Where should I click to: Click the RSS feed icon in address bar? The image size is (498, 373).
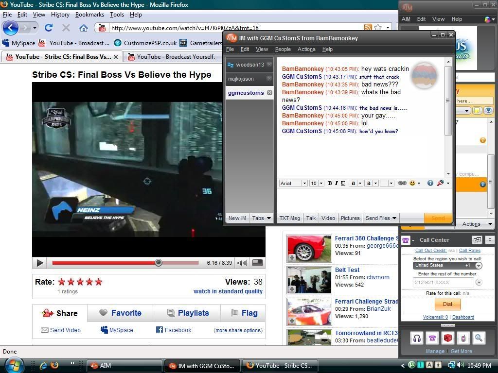[x=368, y=28]
